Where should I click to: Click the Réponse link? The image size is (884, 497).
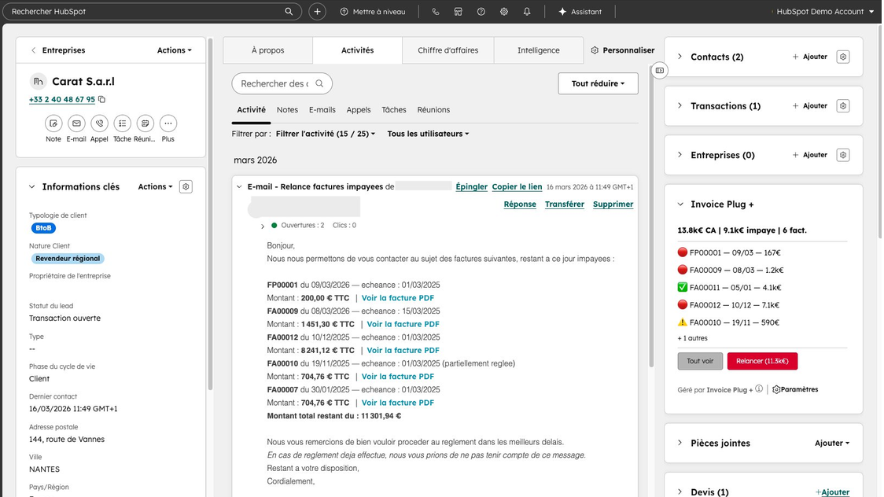click(x=520, y=204)
